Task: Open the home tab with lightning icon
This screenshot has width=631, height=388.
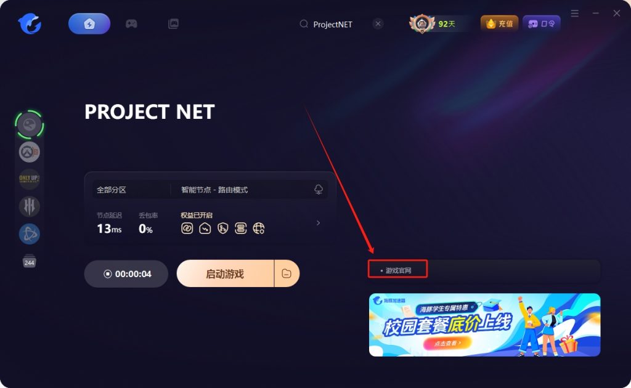Action: tap(89, 24)
